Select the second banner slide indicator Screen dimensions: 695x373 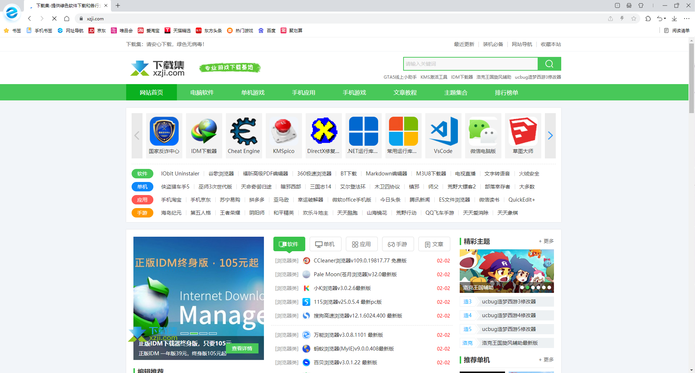tap(194, 333)
